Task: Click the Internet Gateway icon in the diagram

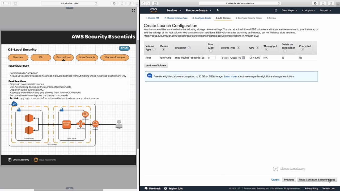Action: pyautogui.click(x=95, y=124)
